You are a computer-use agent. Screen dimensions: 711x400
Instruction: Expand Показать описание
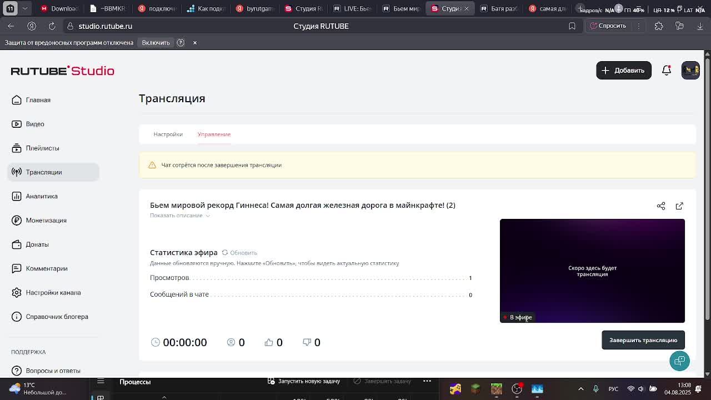(179, 216)
